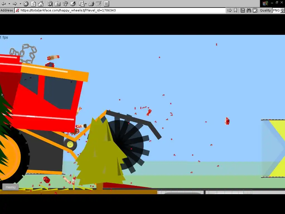285x214 pixels.
Task: Click the Go arrow beside address bar
Action: (x=229, y=10)
